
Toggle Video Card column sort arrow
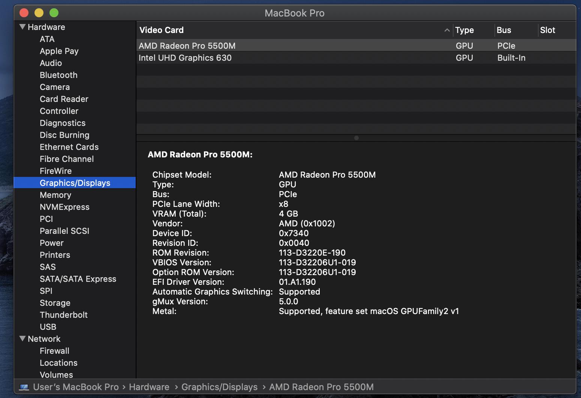click(447, 30)
